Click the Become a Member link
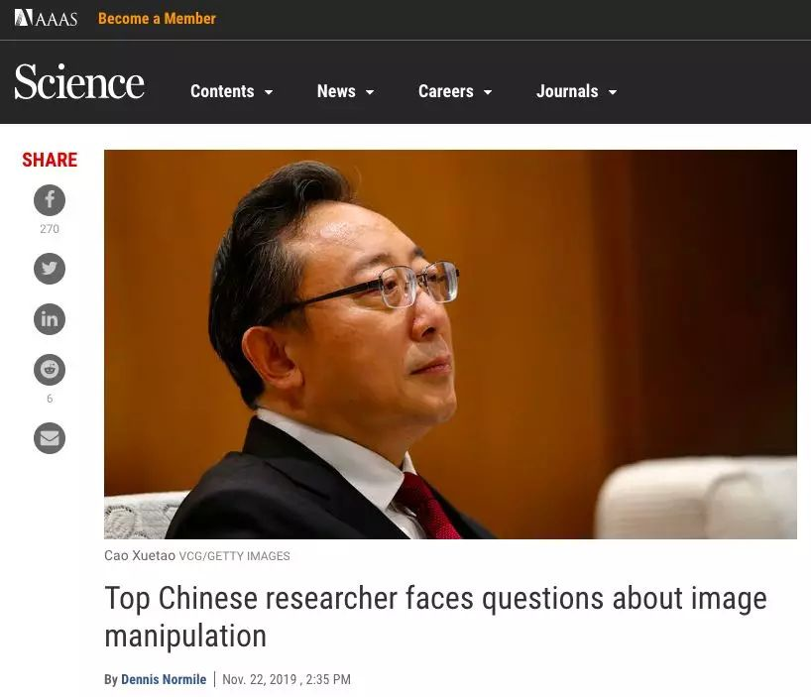 [157, 18]
